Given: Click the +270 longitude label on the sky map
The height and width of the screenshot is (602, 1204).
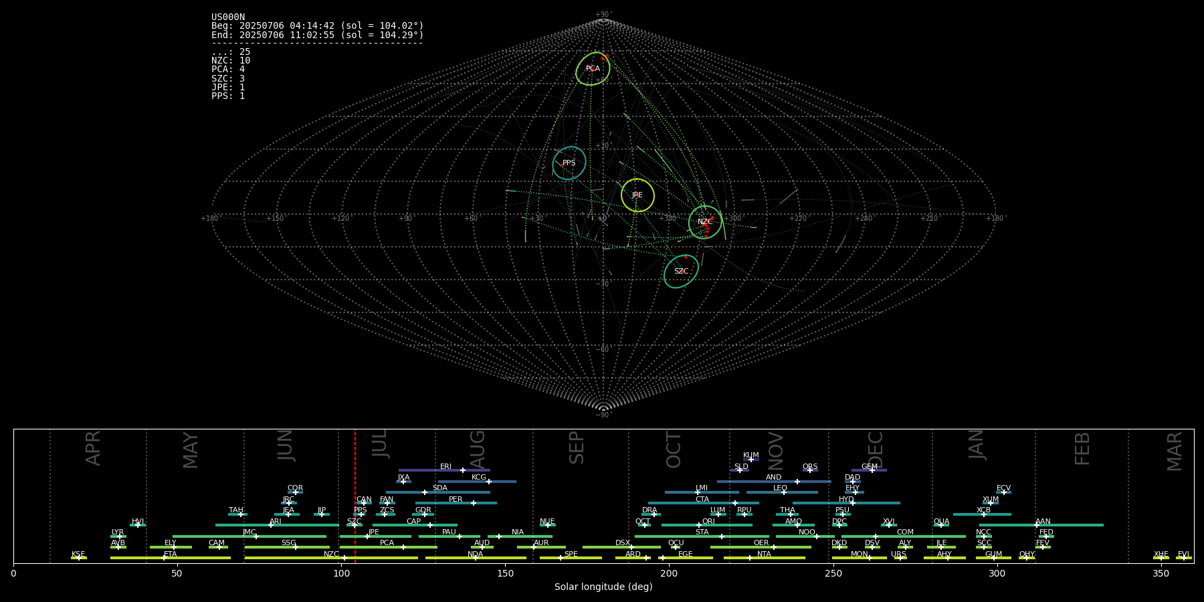Looking at the screenshot, I should (797, 218).
